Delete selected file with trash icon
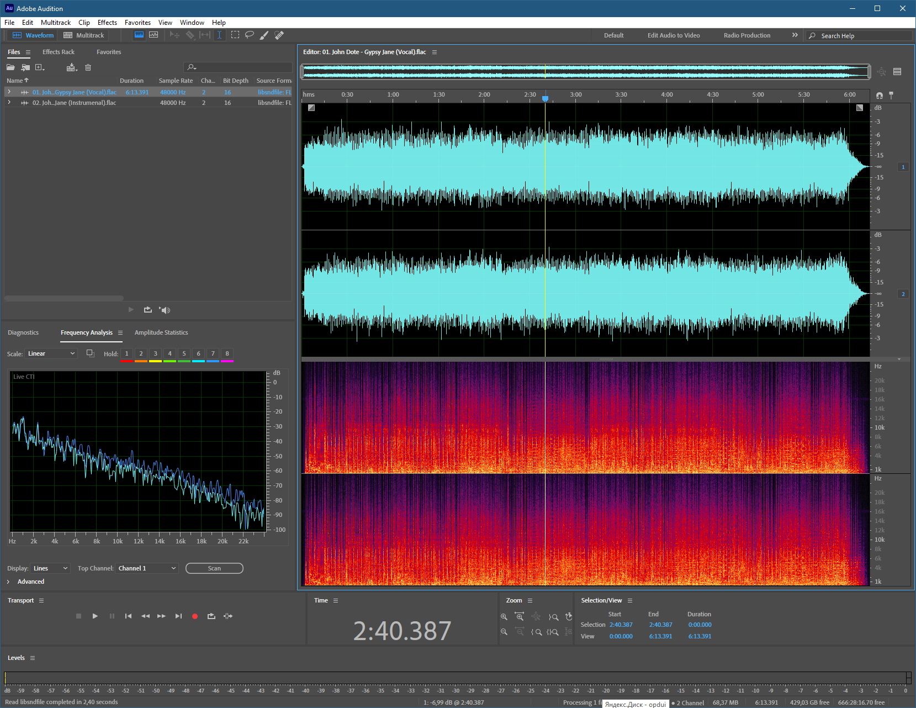916x708 pixels. (x=88, y=67)
